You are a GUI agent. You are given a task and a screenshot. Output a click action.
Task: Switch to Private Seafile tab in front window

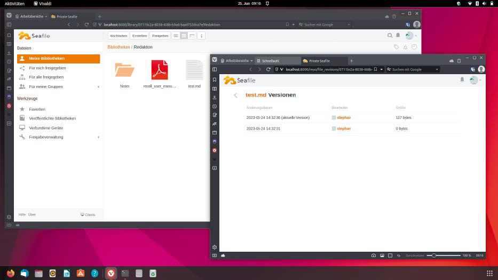[324, 61]
